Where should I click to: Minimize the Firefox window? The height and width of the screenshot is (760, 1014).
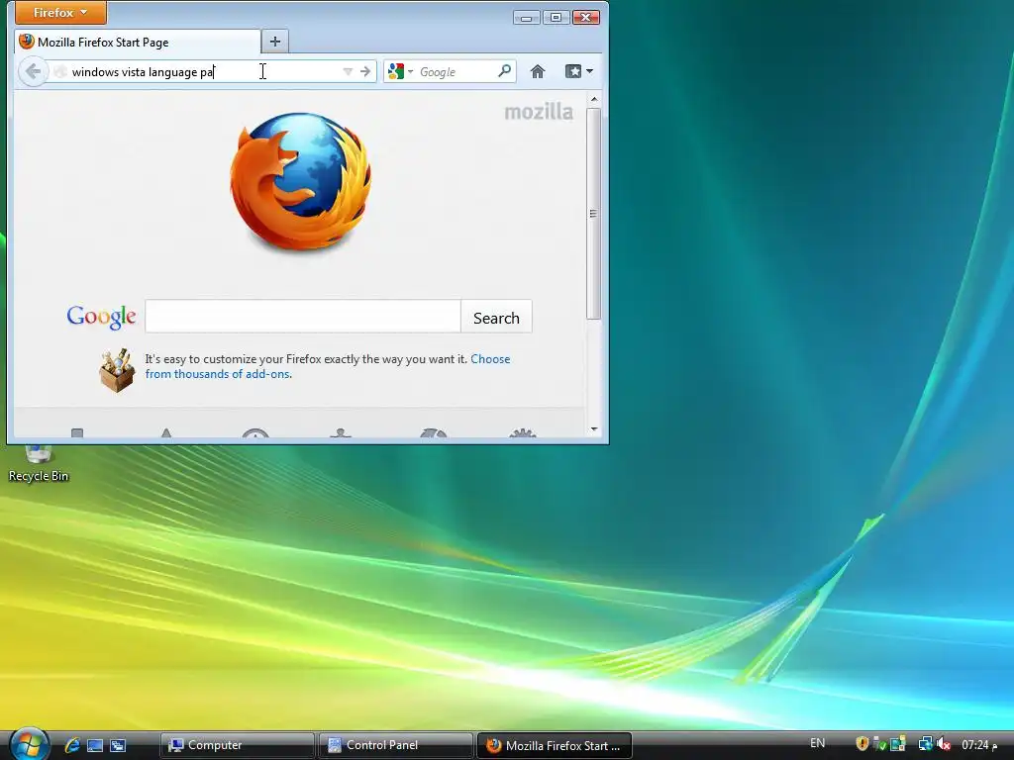coord(527,18)
